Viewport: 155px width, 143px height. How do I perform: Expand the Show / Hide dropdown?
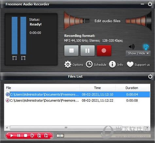tap(138, 53)
